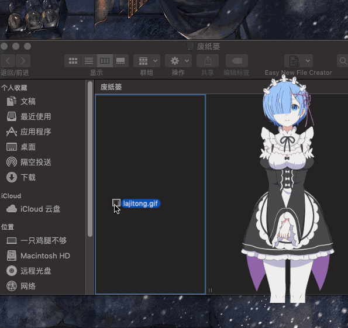This screenshot has height=328, width=348.
Task: Click the Easy New File Creator icon
Action: coord(294,61)
